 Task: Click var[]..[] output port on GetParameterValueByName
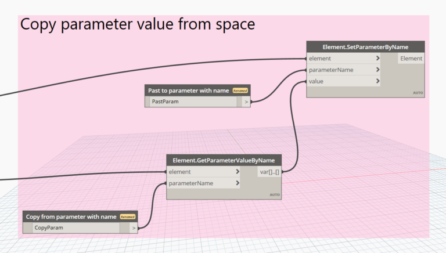click(x=269, y=172)
